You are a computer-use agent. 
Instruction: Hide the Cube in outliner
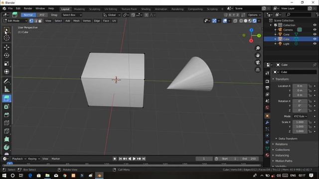tap(315, 39)
